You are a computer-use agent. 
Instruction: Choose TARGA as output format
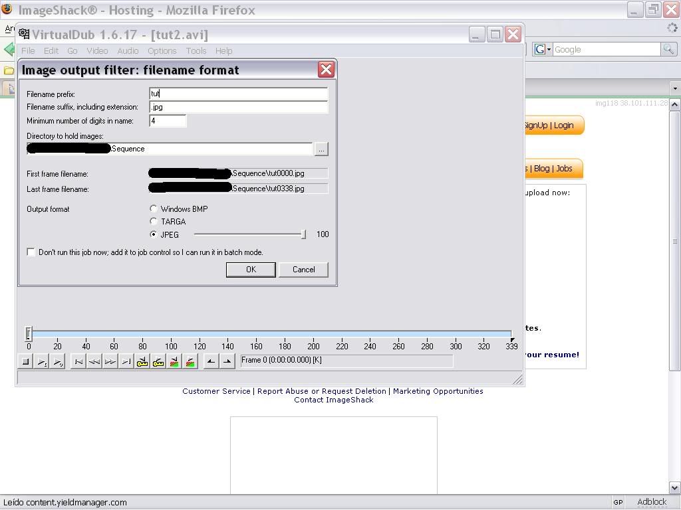coord(154,221)
